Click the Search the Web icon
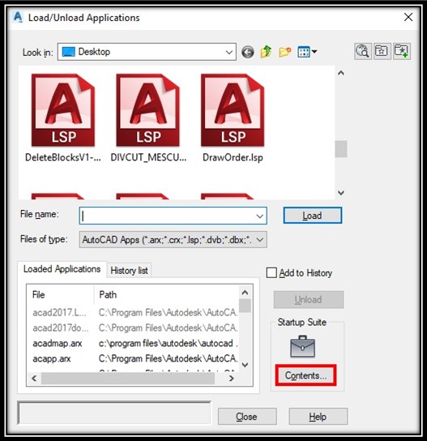 coord(363,51)
